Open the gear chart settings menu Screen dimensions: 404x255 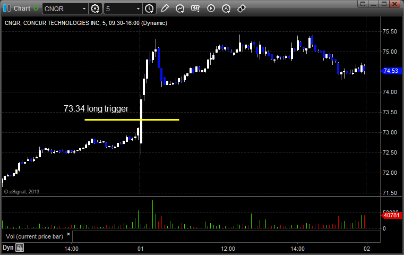pos(95,9)
